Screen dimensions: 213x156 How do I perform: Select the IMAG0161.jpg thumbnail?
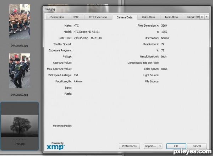click(20, 22)
